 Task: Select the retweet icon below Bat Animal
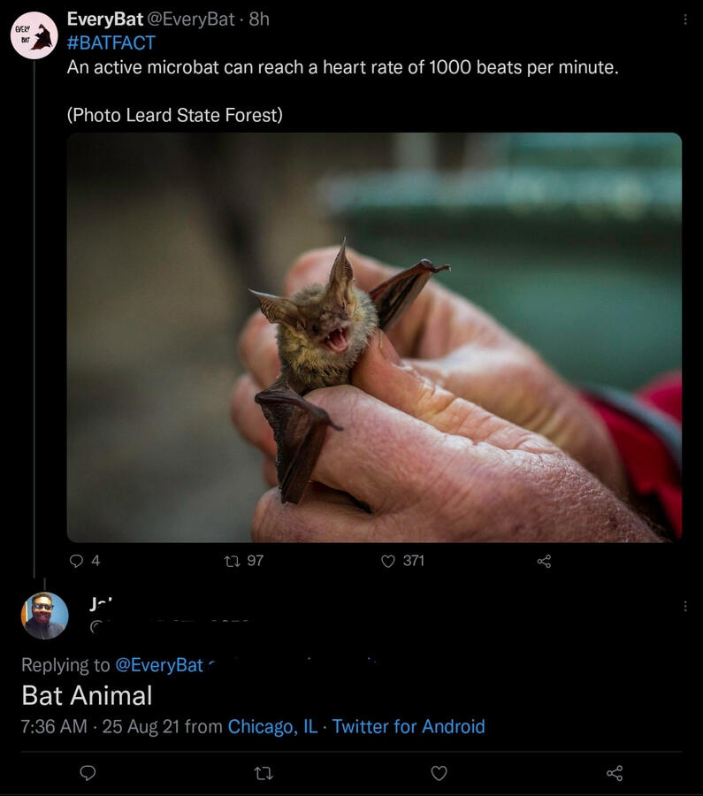264,774
